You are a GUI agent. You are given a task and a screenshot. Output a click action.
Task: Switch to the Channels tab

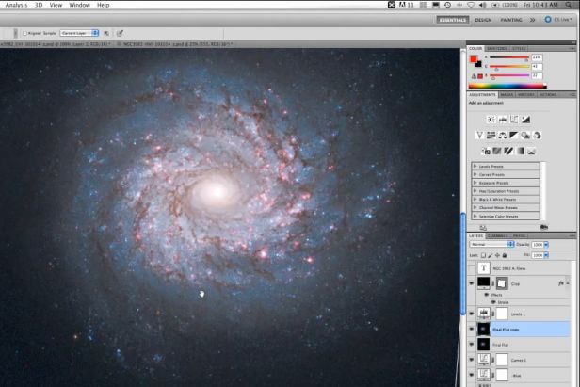pos(497,235)
